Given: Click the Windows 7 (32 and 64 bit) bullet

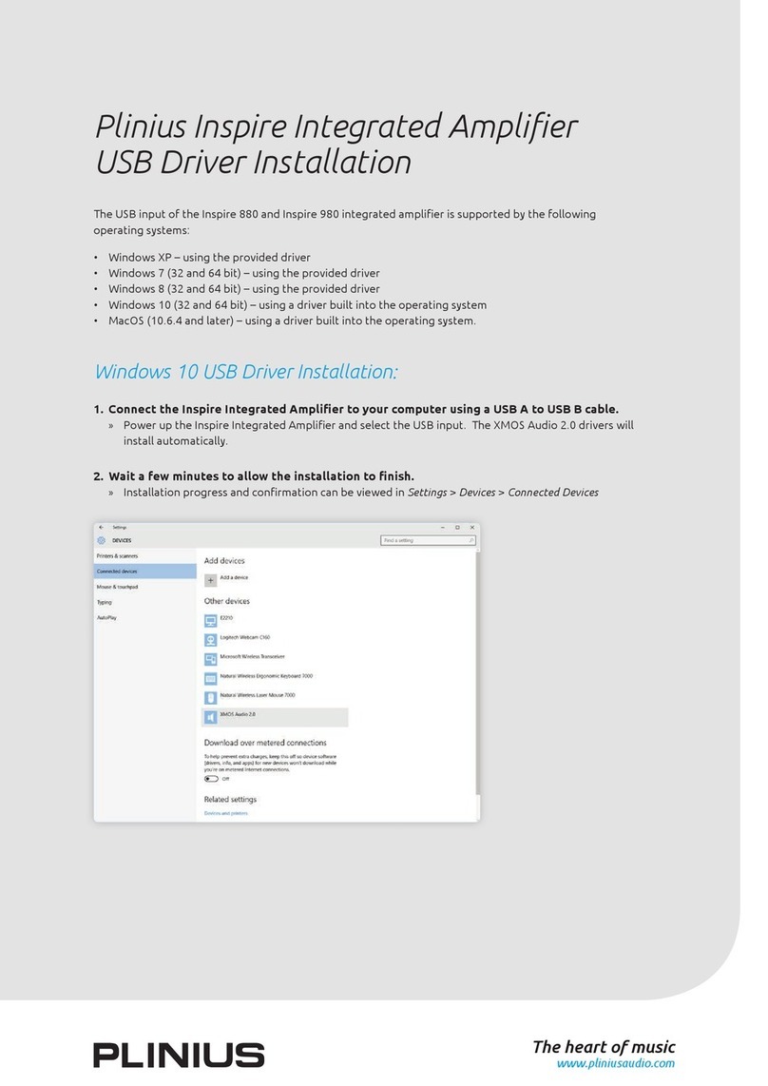Looking at the screenshot, I should (243, 274).
